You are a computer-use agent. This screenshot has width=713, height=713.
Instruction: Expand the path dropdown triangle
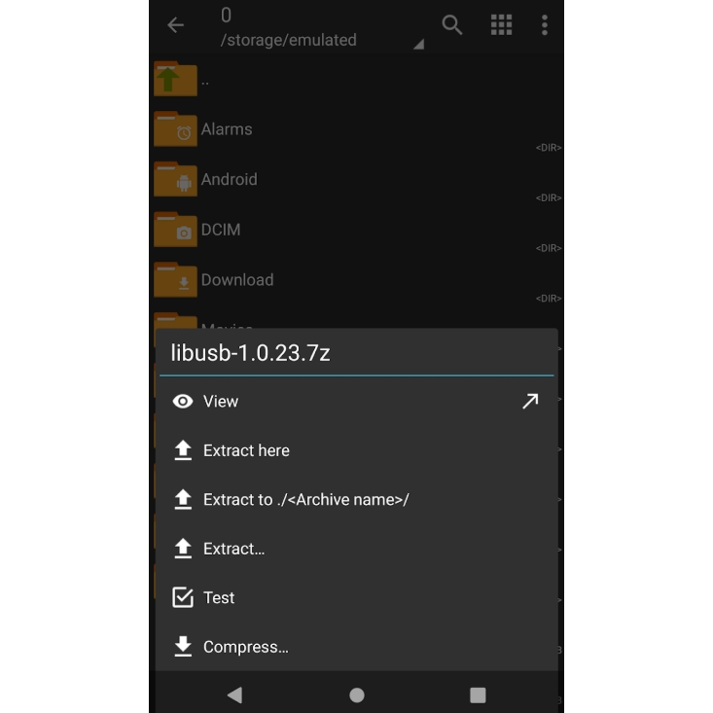[x=419, y=44]
